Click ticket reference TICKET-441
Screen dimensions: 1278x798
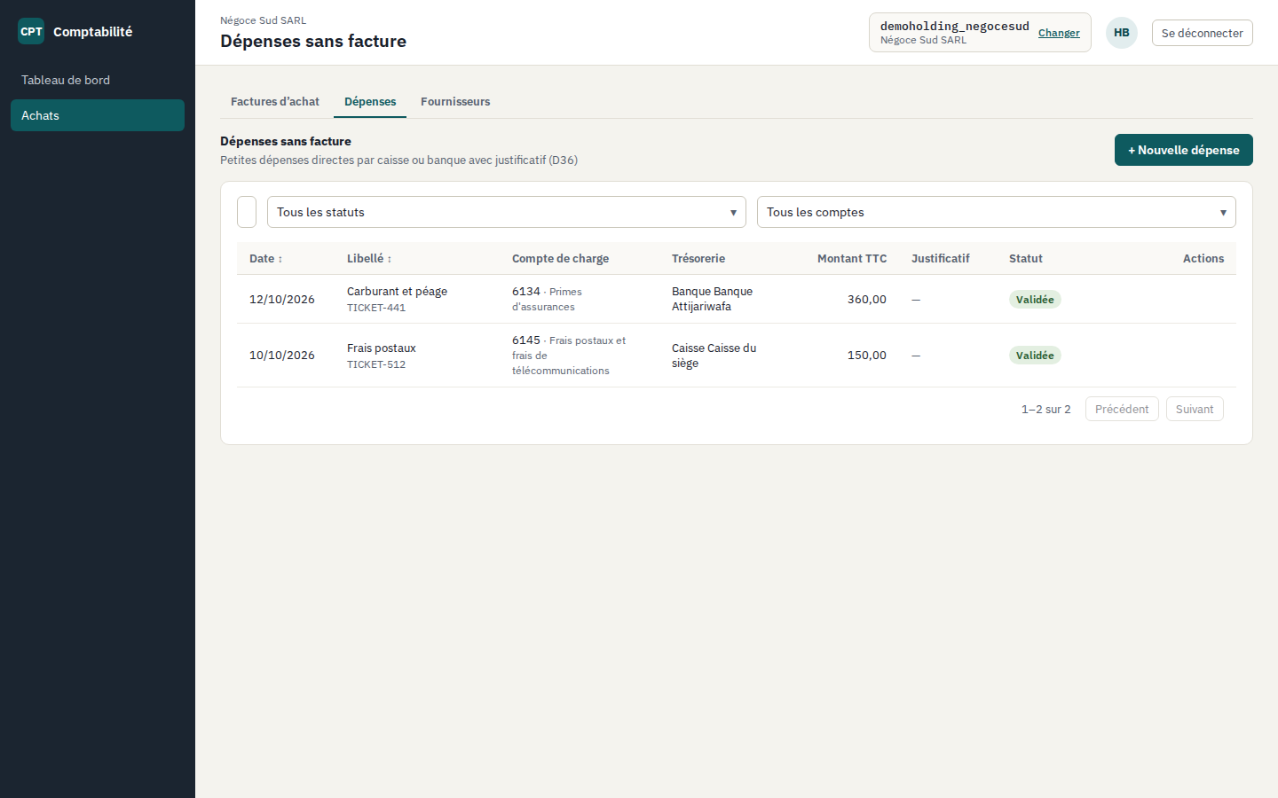click(x=376, y=308)
